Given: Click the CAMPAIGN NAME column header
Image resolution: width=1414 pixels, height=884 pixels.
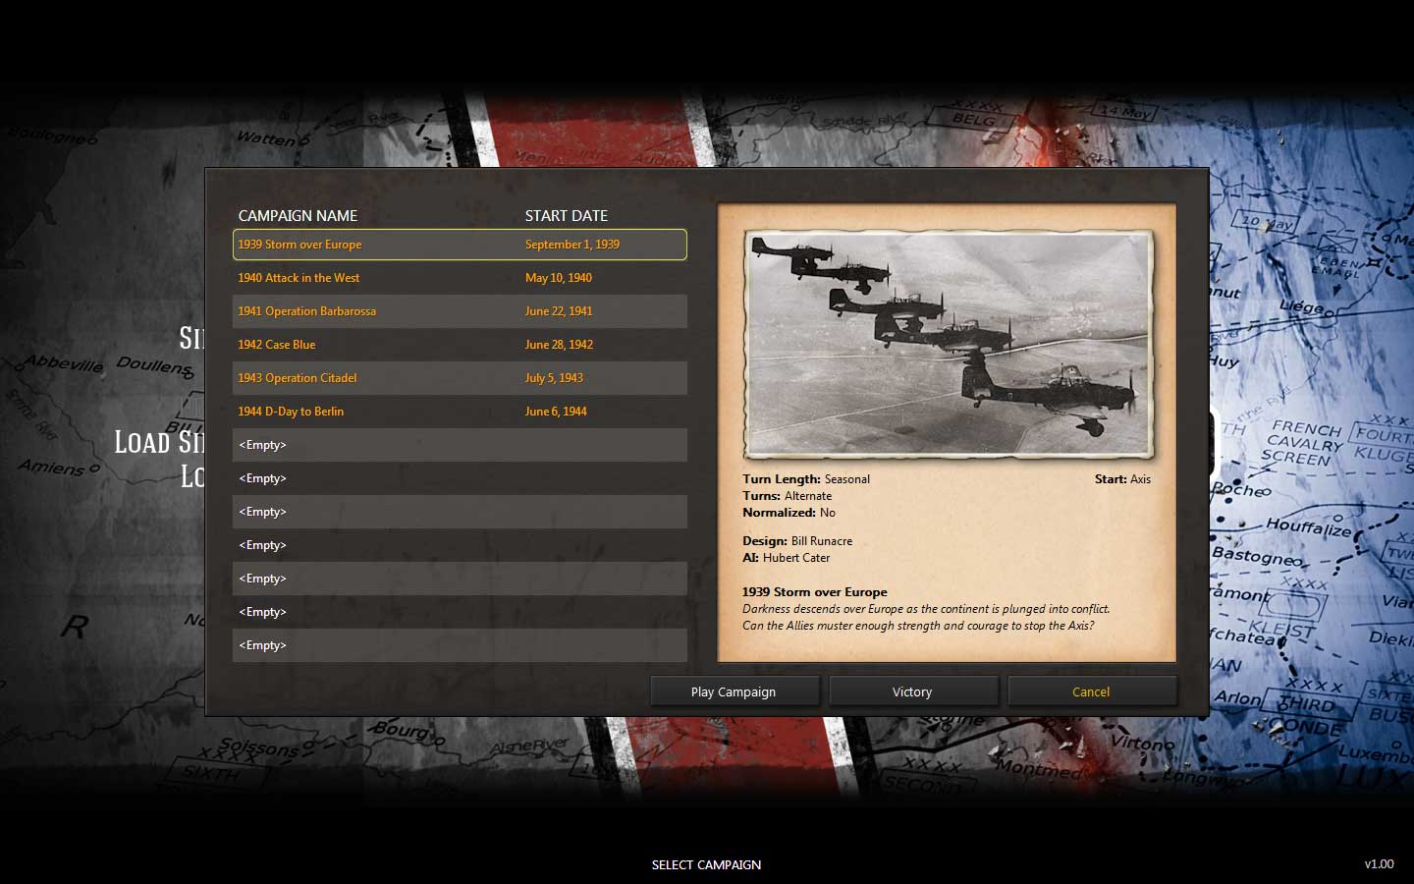Looking at the screenshot, I should pyautogui.click(x=298, y=215).
